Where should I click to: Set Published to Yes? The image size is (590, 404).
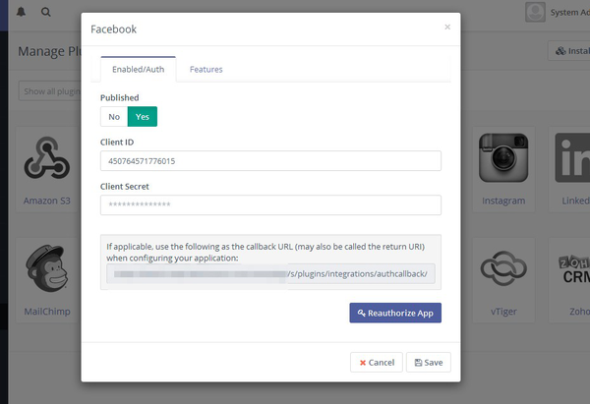[143, 117]
